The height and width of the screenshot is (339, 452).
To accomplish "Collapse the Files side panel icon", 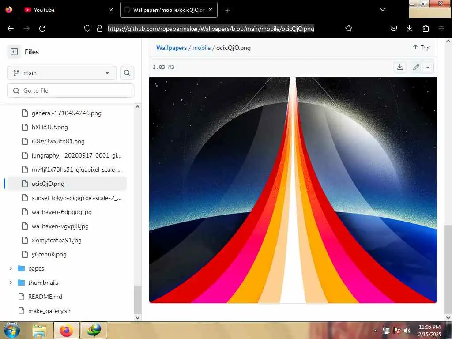I will (14, 52).
